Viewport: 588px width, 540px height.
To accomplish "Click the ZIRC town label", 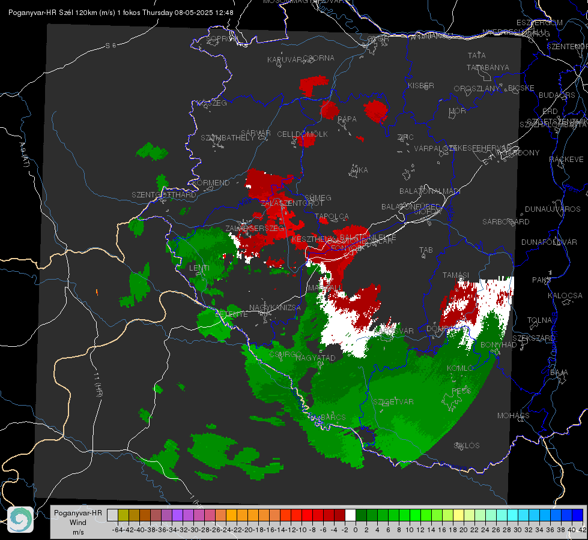I will coord(405,137).
